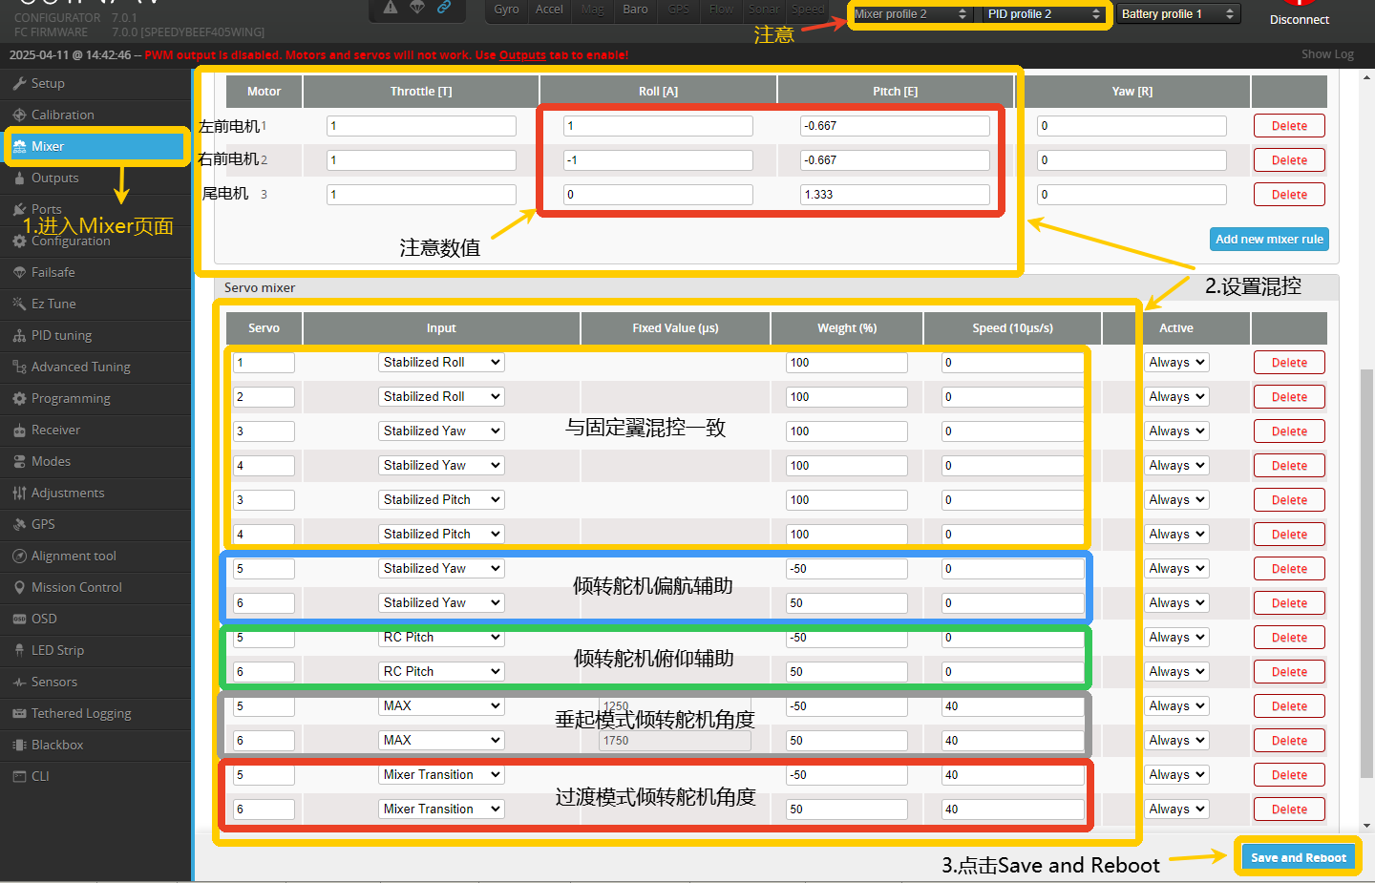
Task: Click the Accel sensor status indicator
Action: click(x=549, y=10)
